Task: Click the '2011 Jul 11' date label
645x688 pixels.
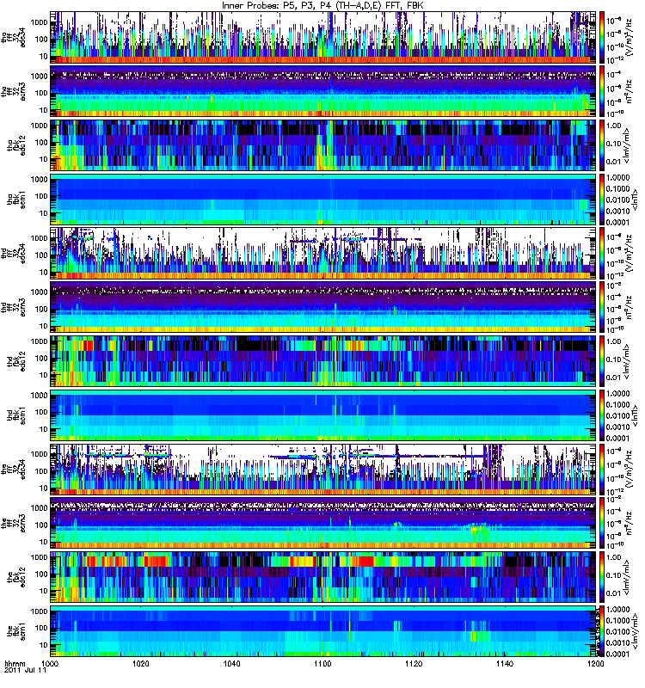Action: click(25, 671)
